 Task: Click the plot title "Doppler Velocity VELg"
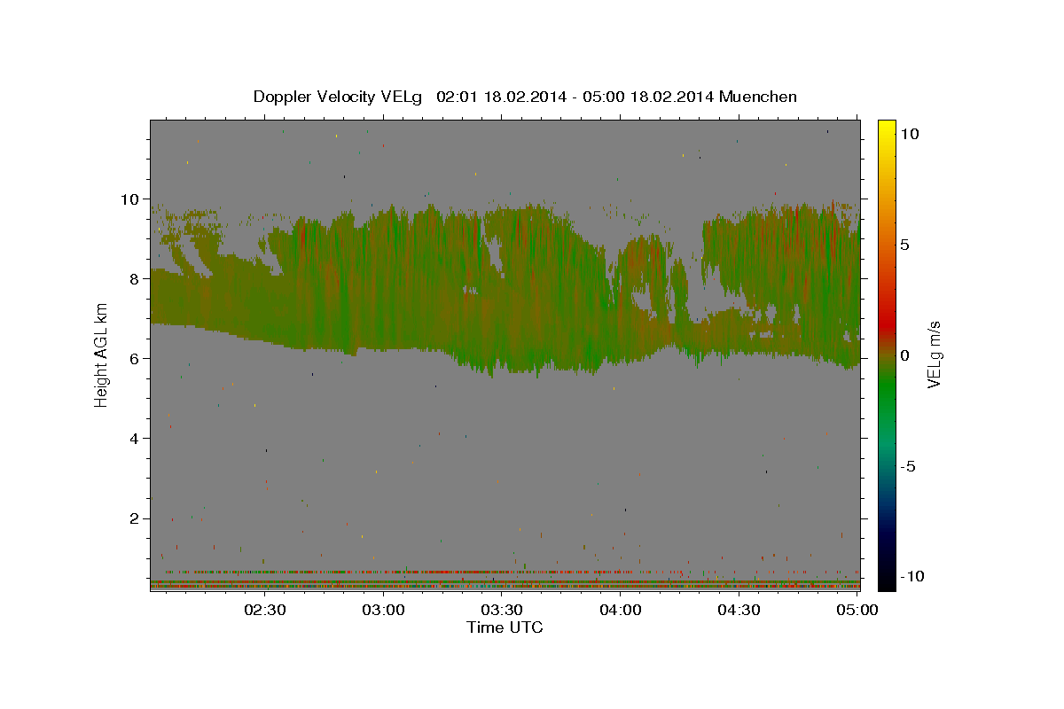340,97
